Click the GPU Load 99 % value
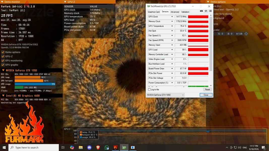 181,50
